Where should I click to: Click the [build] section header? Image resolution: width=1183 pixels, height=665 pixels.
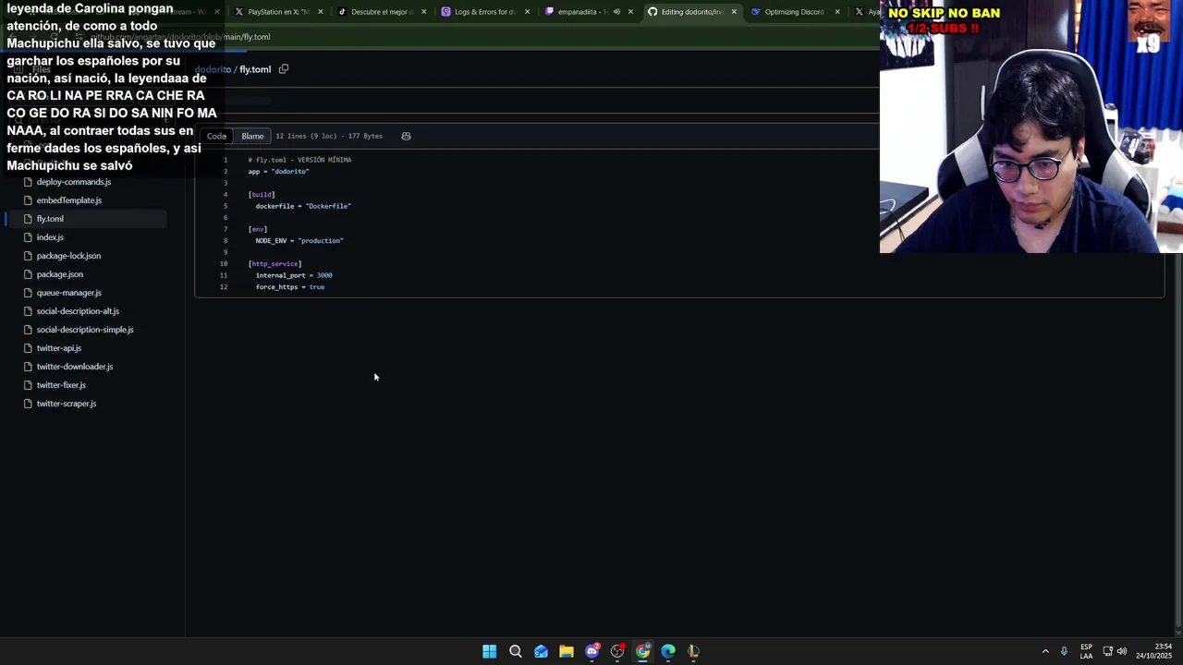[x=262, y=195]
